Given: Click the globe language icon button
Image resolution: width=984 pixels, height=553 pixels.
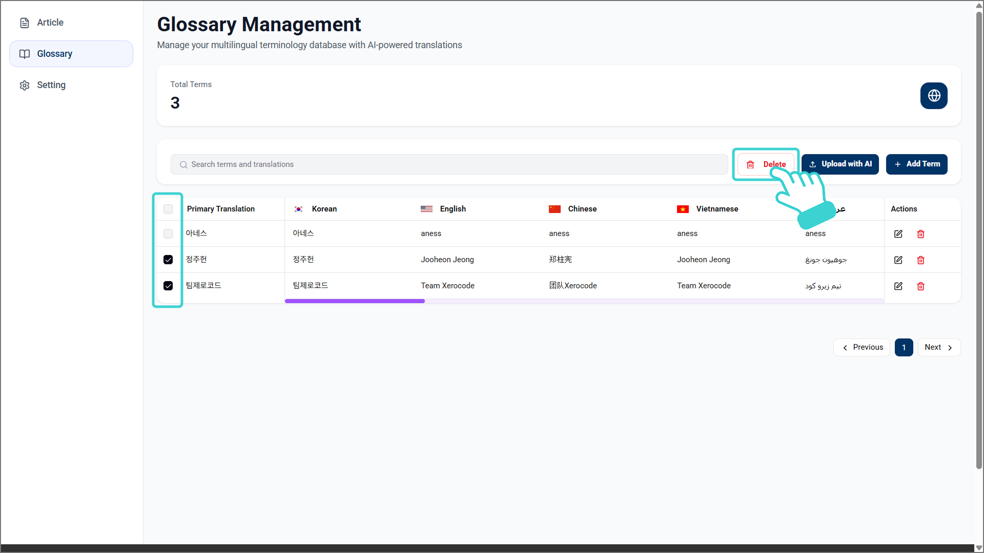Looking at the screenshot, I should 933,96.
